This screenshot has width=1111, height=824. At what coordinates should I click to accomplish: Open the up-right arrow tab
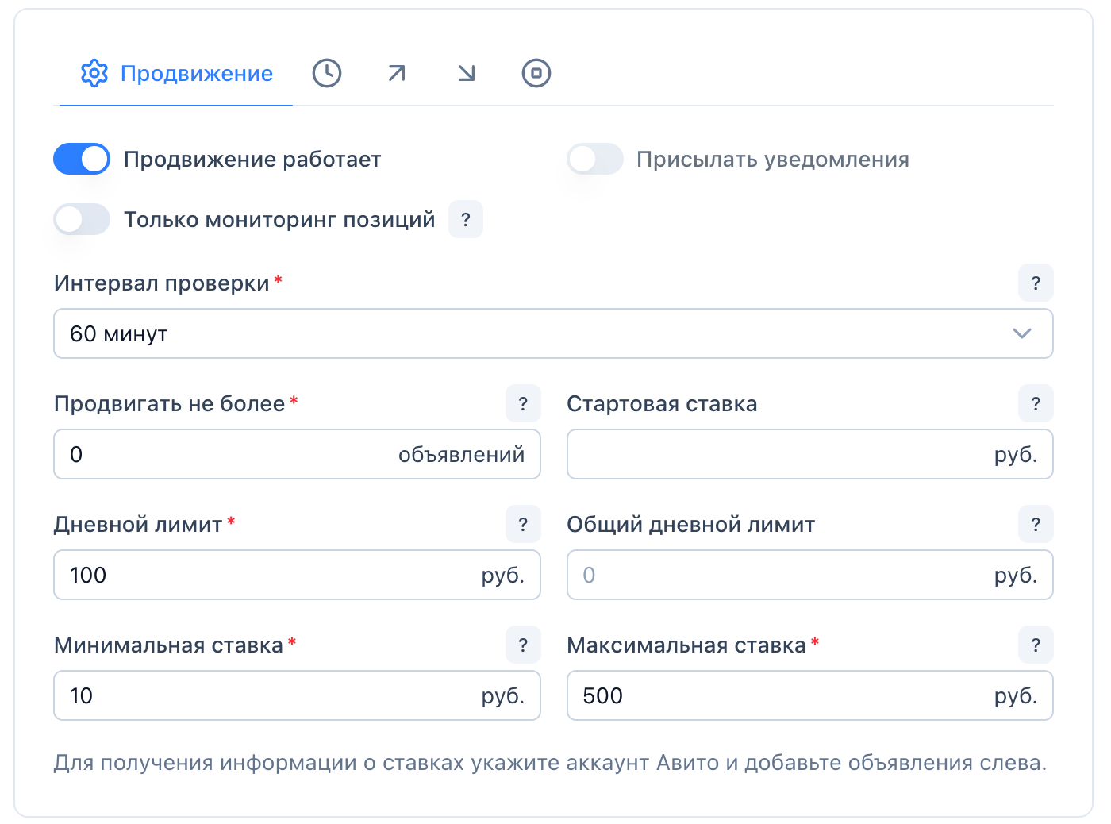397,73
